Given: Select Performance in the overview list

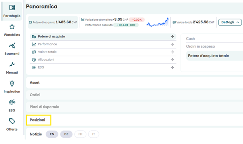Looking at the screenshot, I should click(47, 44).
